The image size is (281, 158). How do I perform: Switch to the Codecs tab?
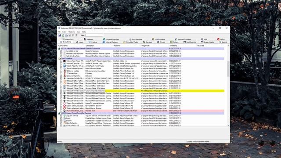pos(174,42)
